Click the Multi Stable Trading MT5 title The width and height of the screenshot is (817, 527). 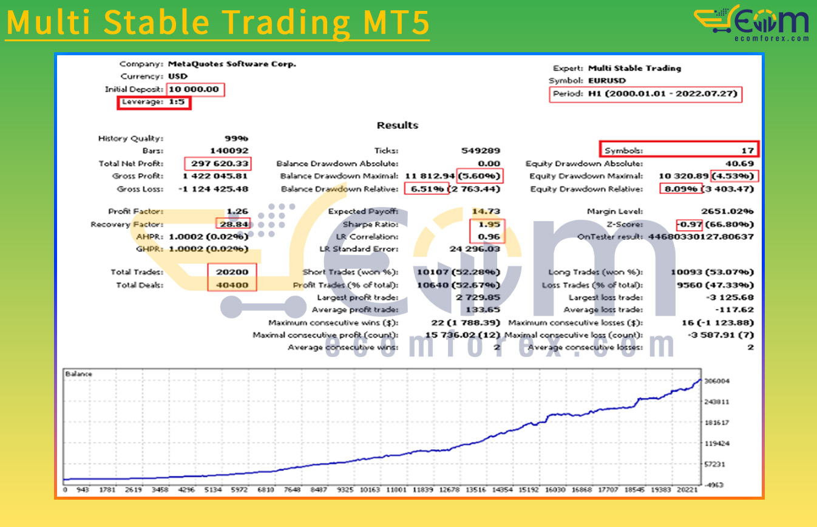(x=217, y=22)
